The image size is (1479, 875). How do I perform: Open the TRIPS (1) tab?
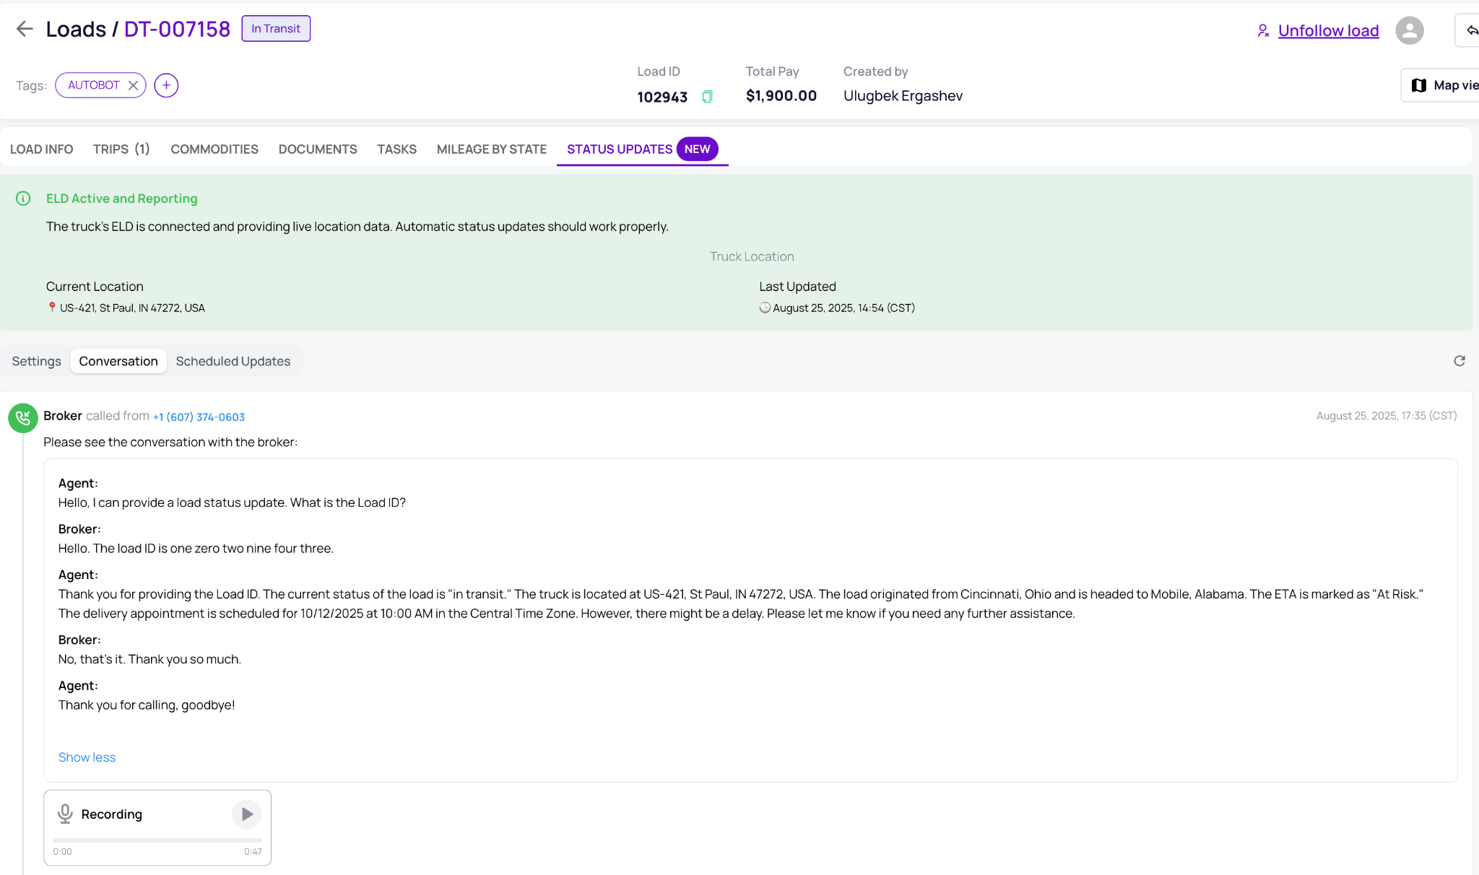(121, 149)
